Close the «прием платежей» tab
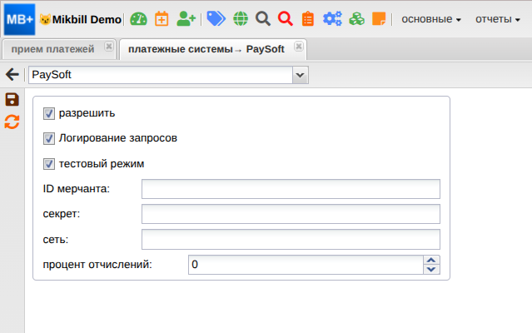The image size is (532, 333). (x=108, y=46)
